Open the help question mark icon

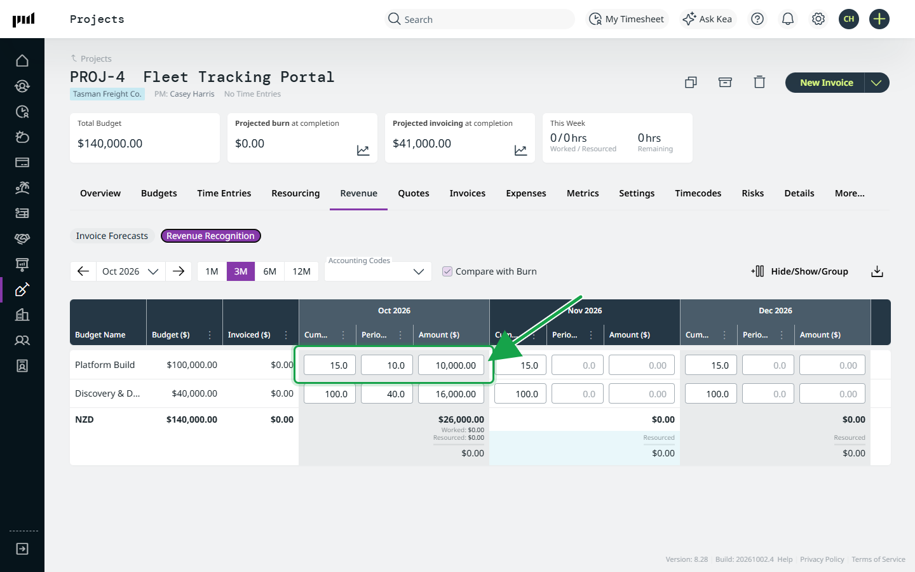pos(757,19)
